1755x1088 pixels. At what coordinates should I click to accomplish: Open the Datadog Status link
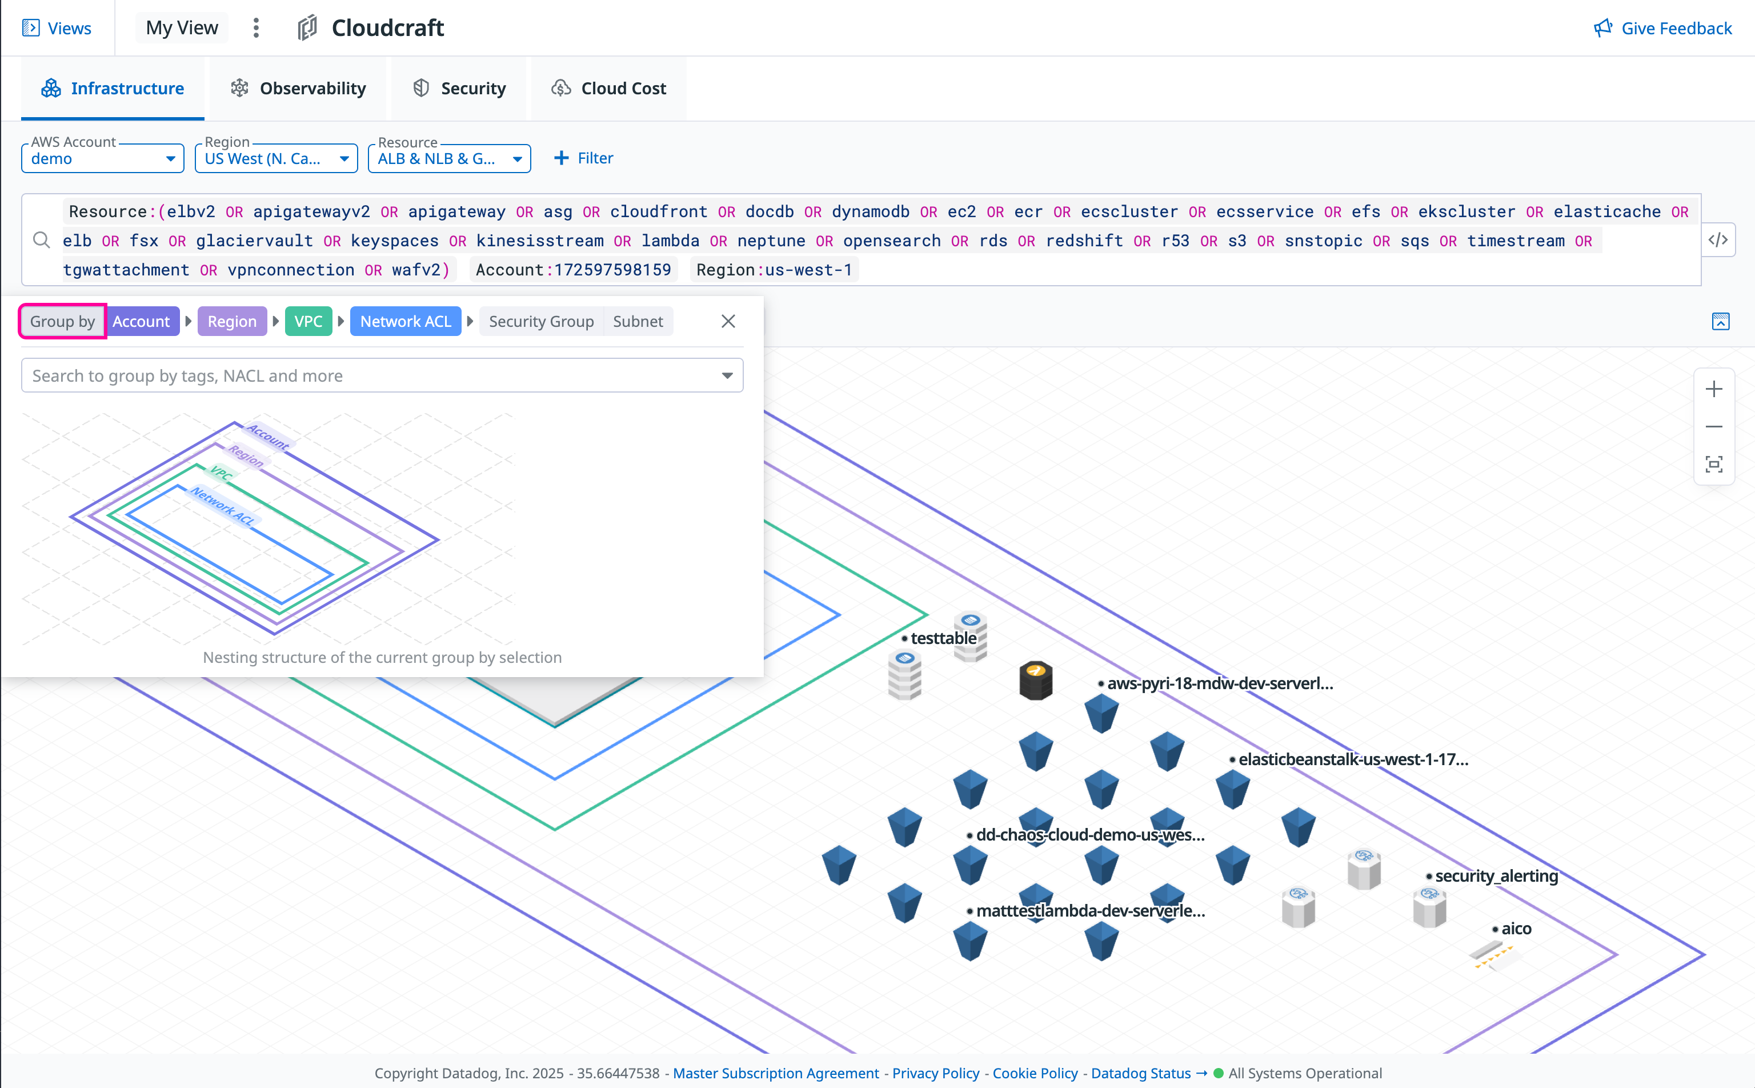1149,1073
